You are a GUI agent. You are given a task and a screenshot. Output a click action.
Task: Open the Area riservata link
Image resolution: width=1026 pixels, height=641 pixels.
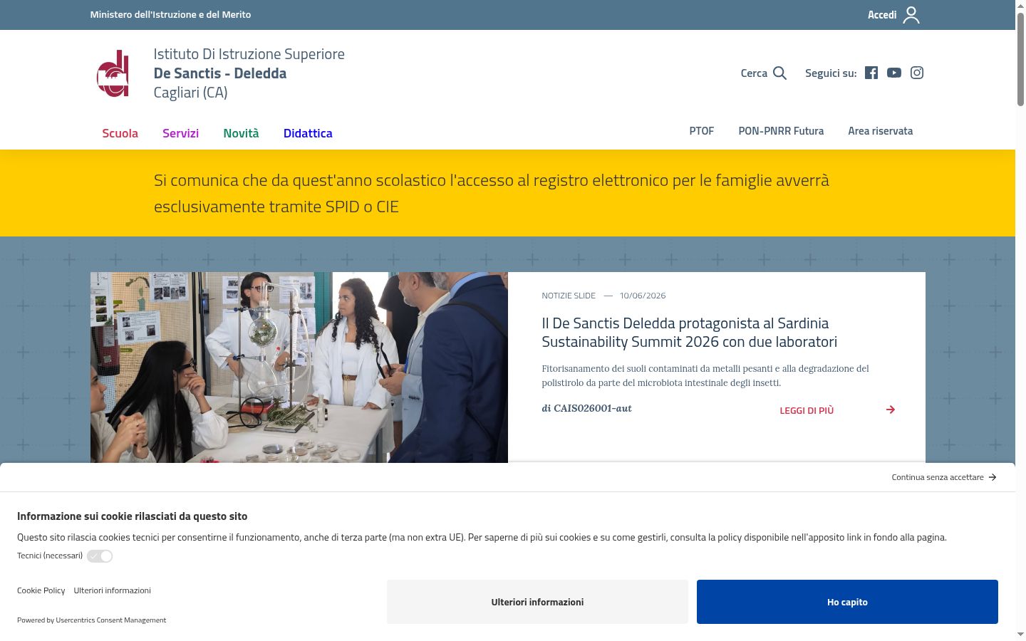[x=880, y=131]
